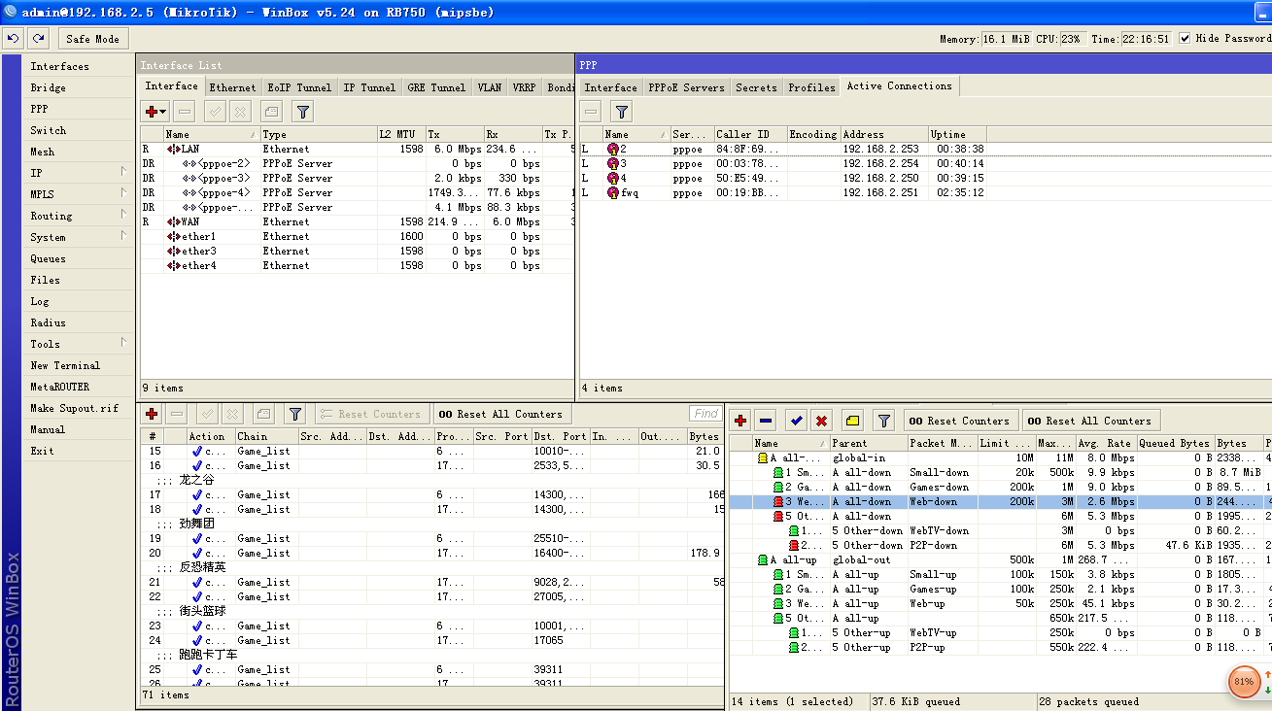Switch to VLAN tab in Interface List
Screen dimensions: 1272x711
tap(490, 87)
